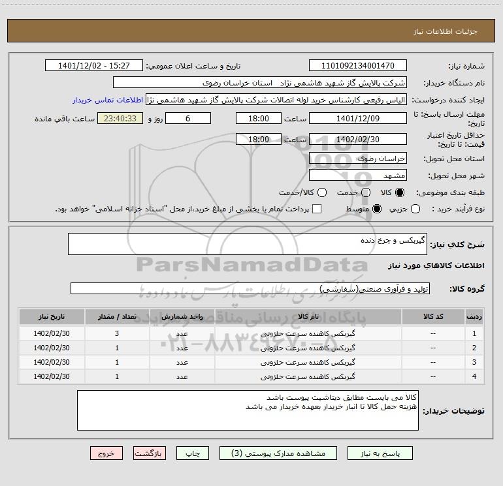The width and height of the screenshot is (503, 486).
Task: Open اطلاعات تماس خریدار link
Action: pos(108,100)
